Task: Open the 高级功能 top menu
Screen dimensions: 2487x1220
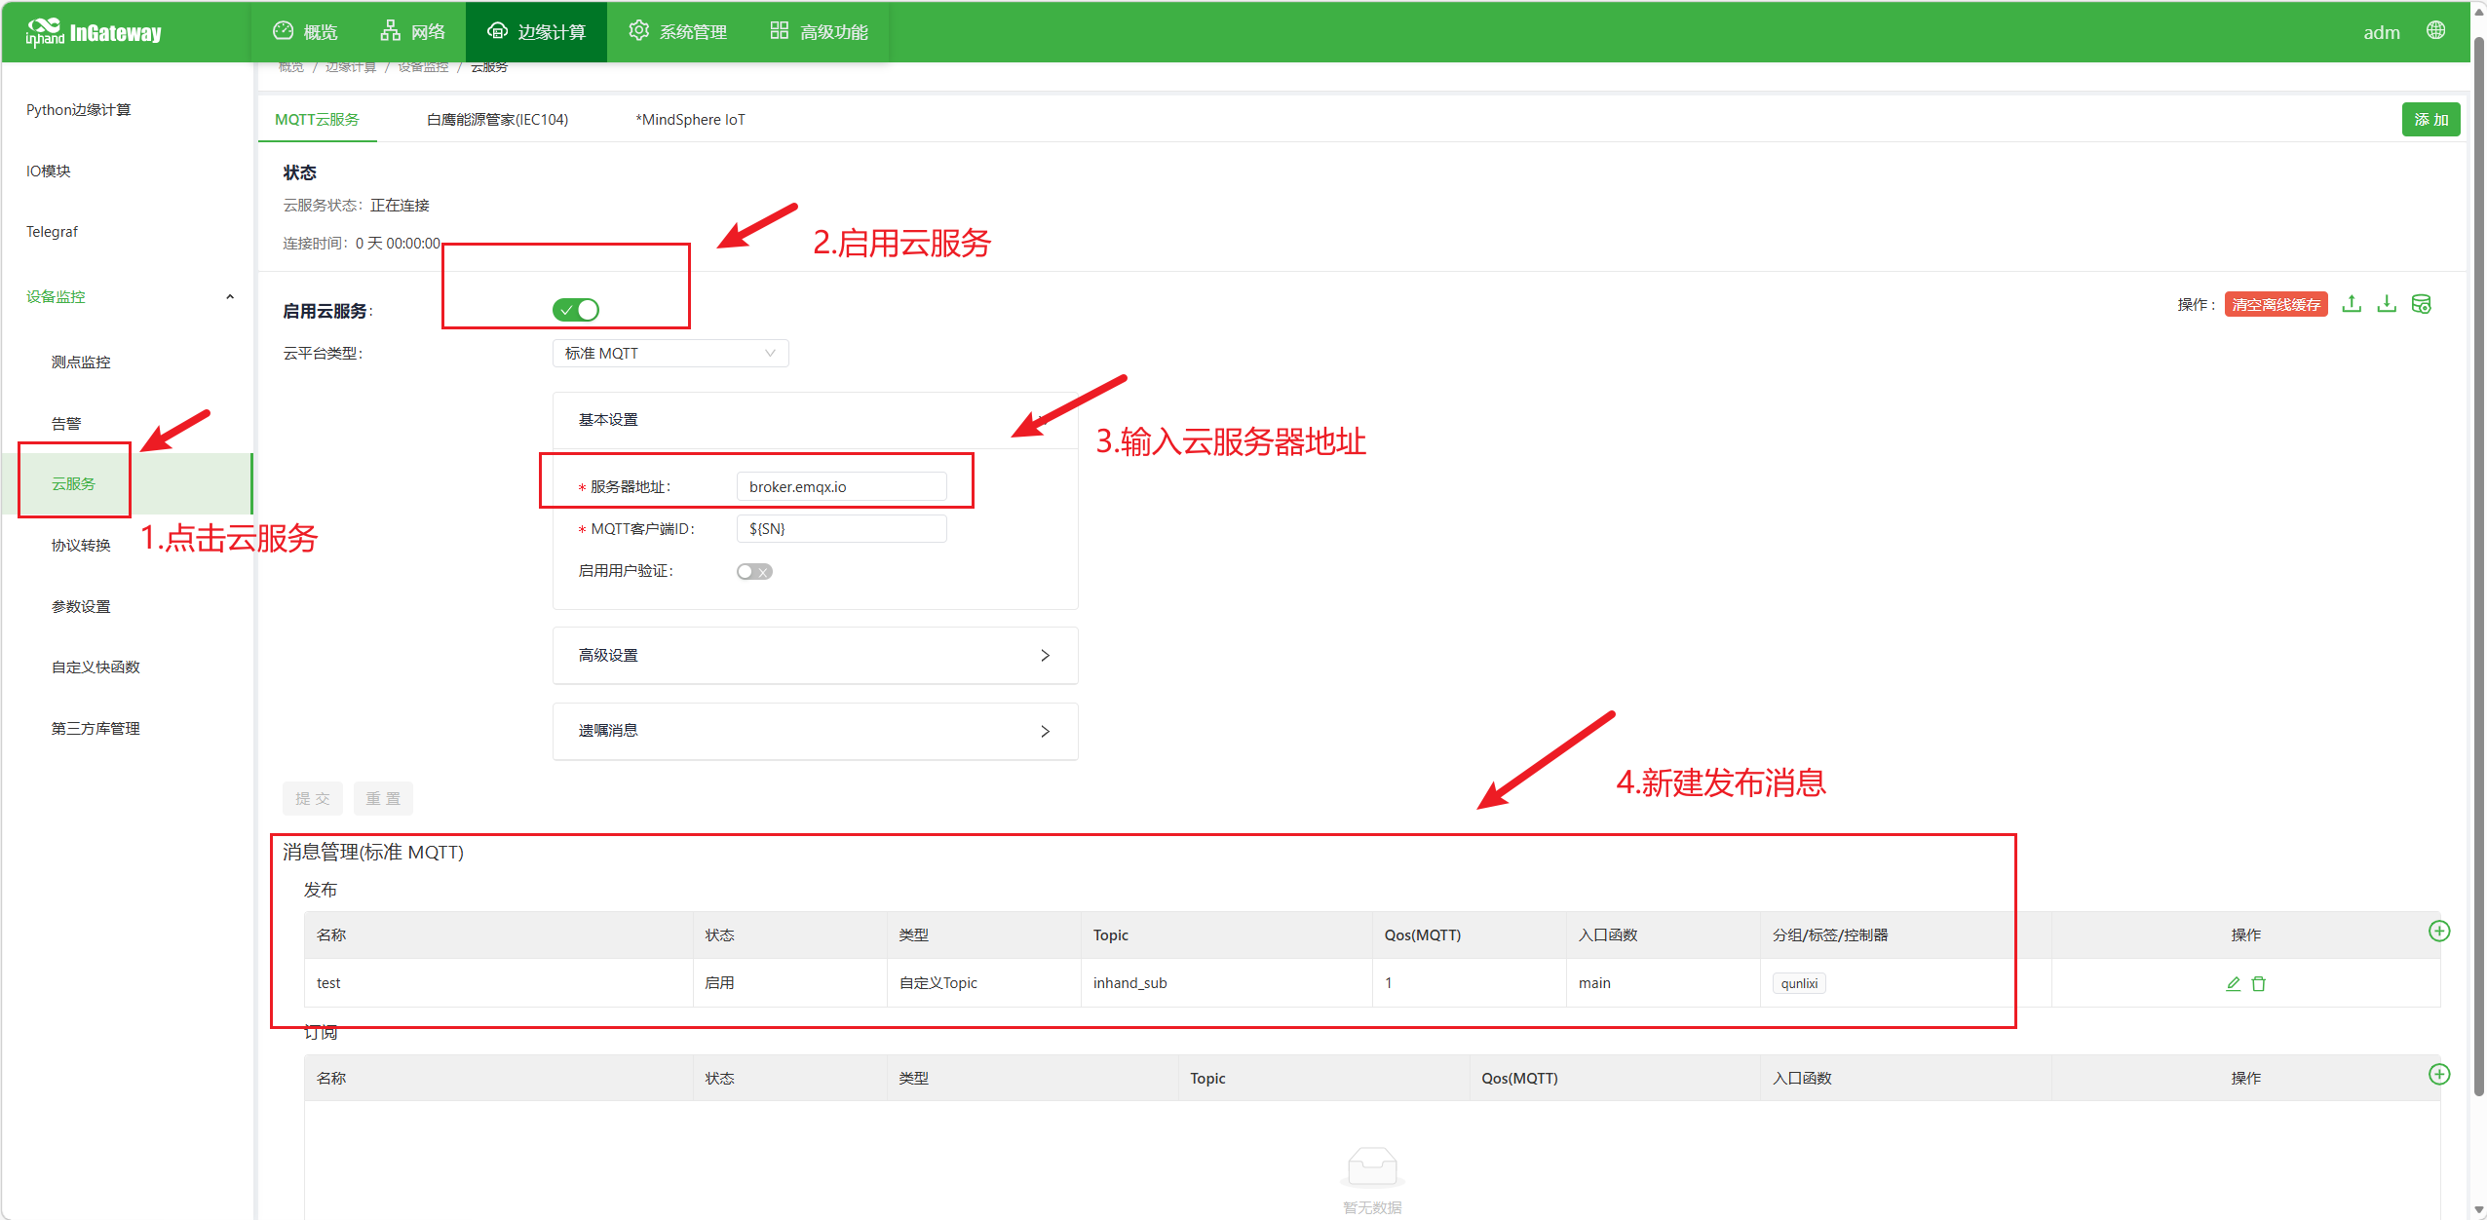Action: pos(820,32)
